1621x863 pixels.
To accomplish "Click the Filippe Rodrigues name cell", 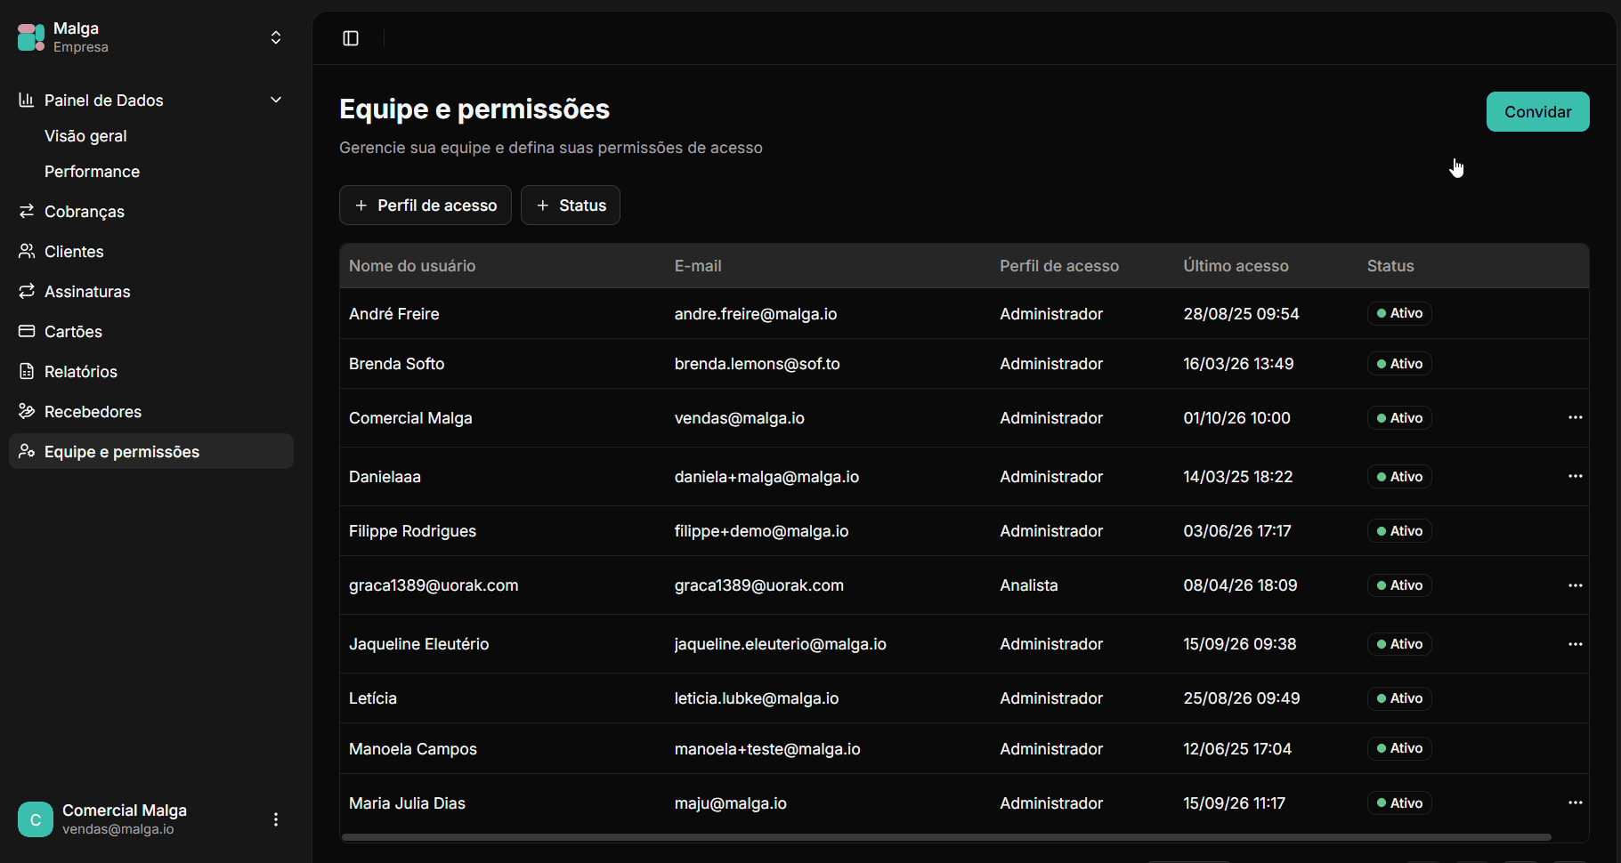I will tap(412, 531).
